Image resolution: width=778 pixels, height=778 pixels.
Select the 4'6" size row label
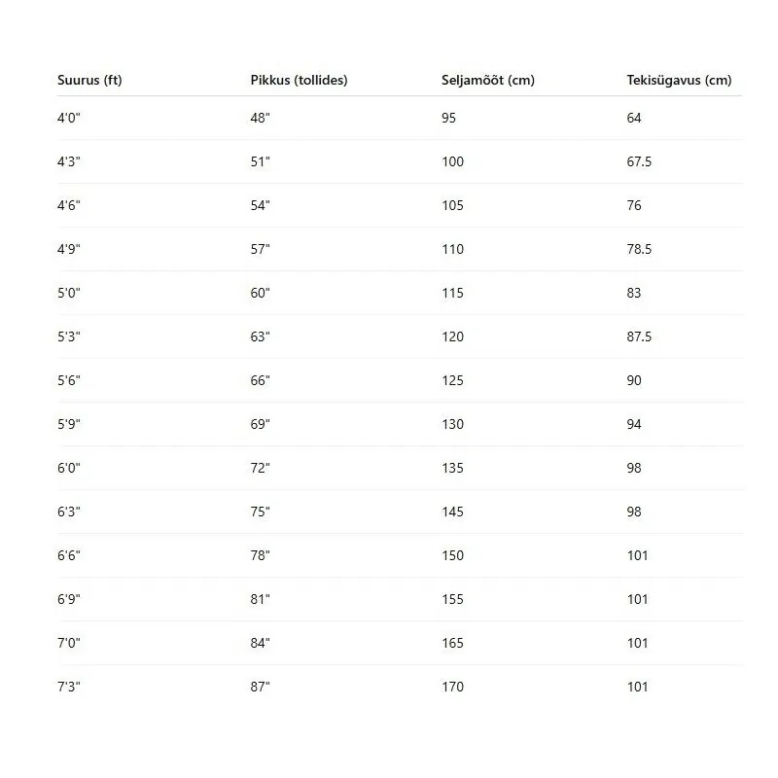[x=68, y=205]
